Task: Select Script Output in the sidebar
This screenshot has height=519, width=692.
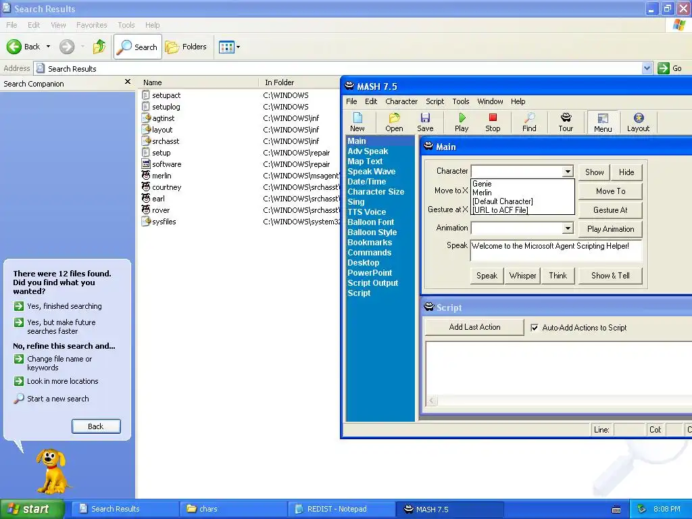Action: (x=372, y=283)
